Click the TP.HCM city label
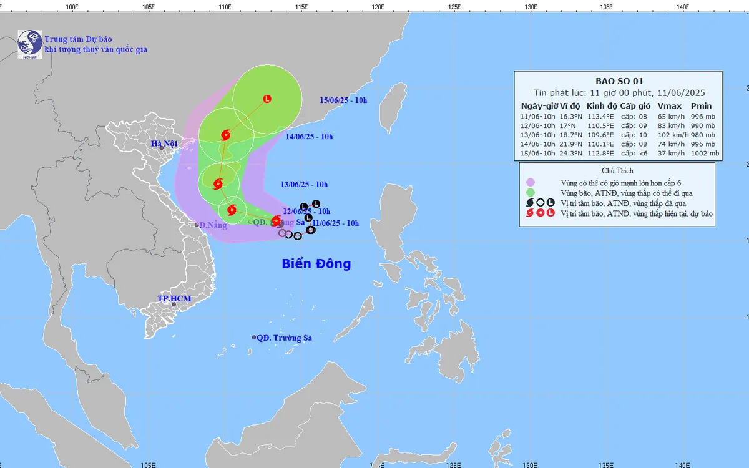The width and height of the screenshot is (749, 468). 174,299
